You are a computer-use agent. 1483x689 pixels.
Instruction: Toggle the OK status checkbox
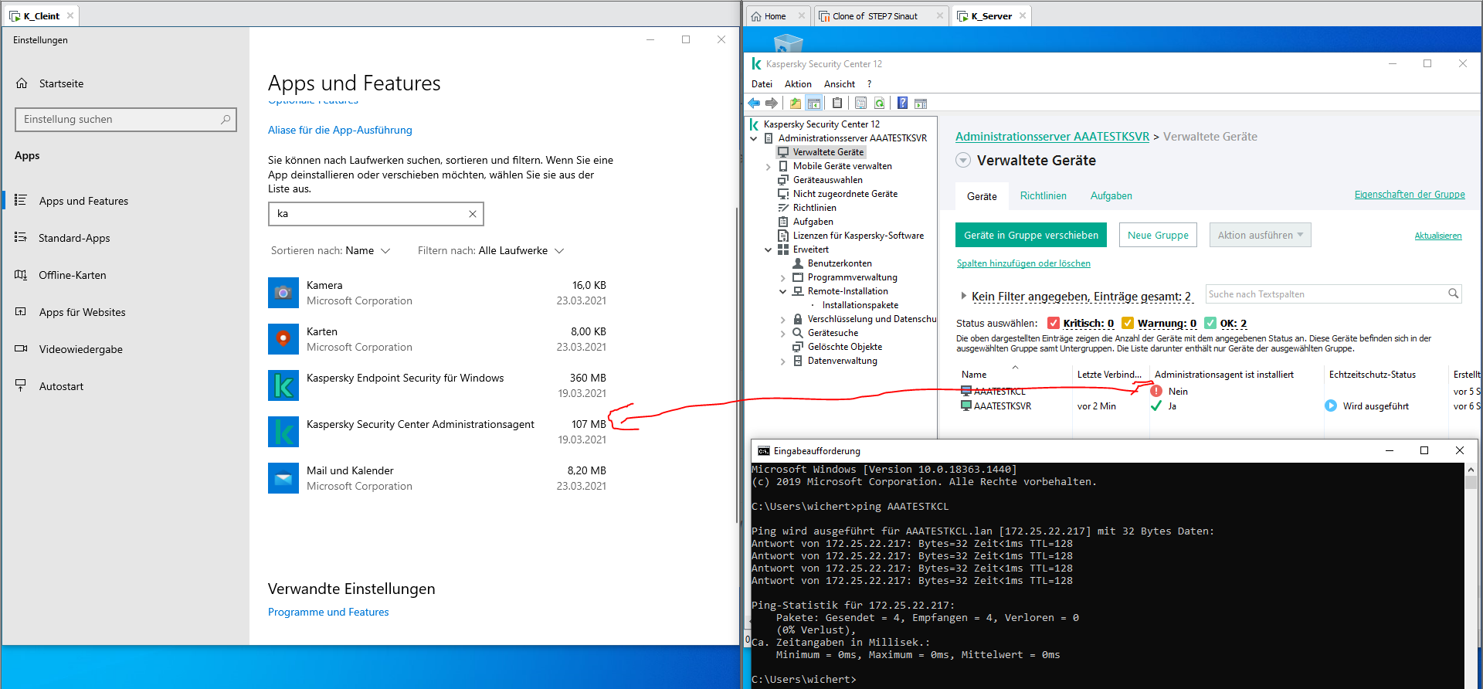(1210, 323)
